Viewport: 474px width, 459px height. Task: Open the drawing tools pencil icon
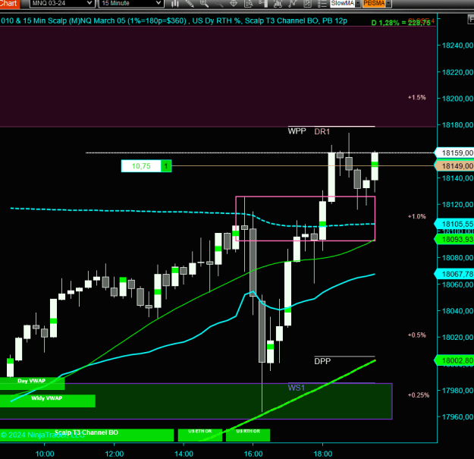coord(190,3)
